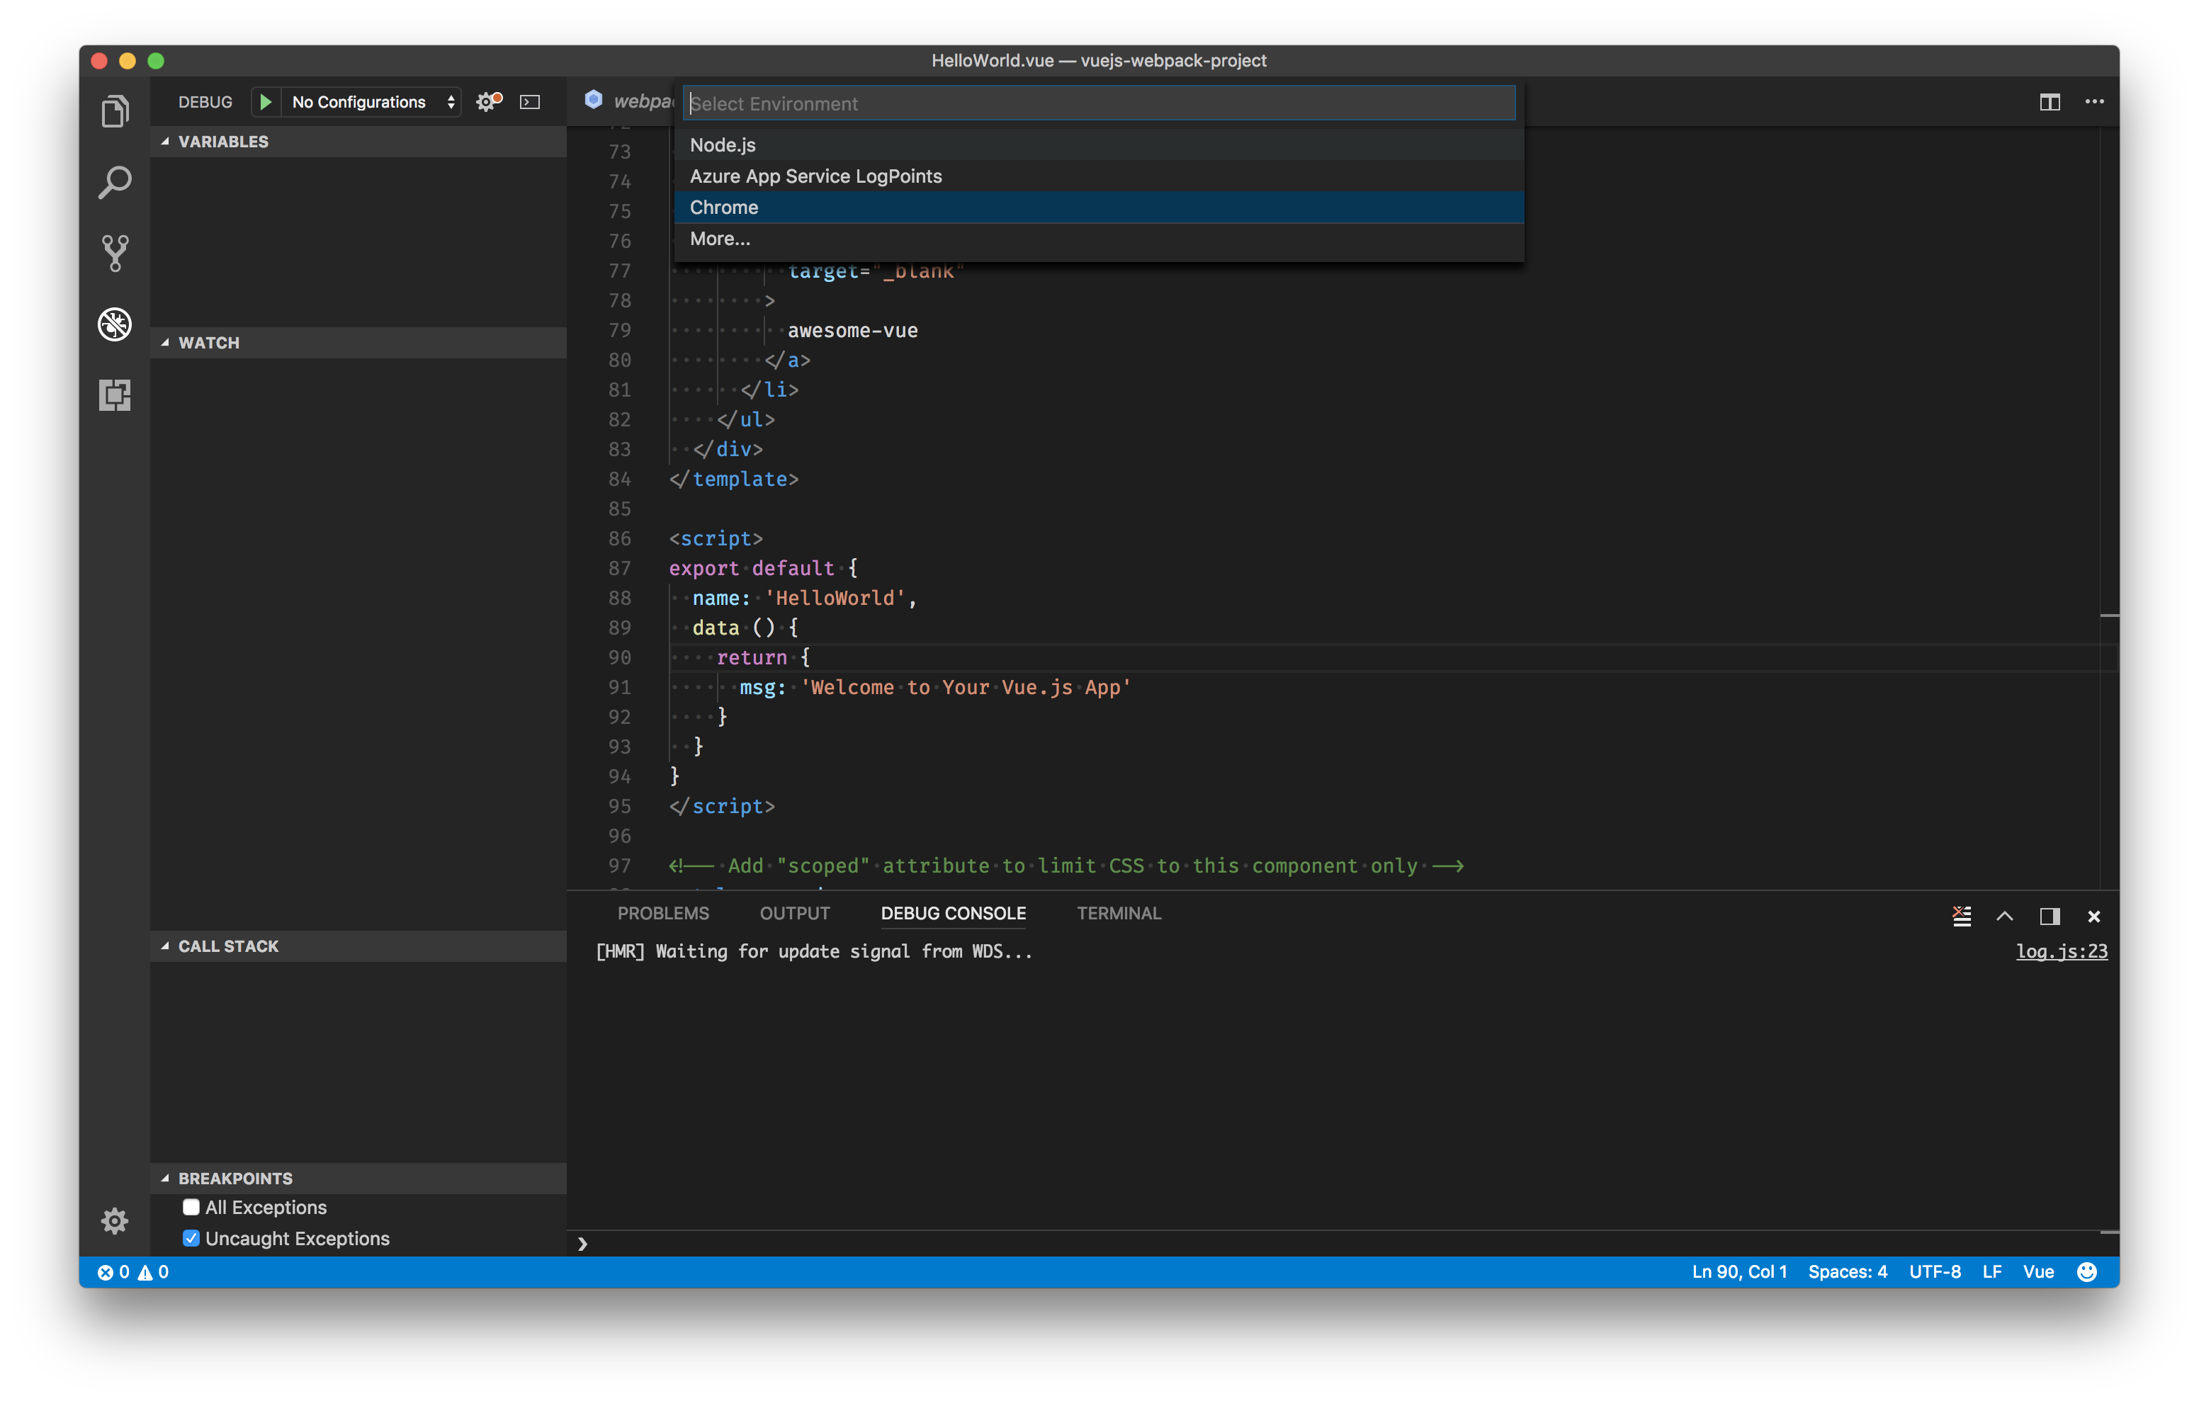Open the Explorer view icon
This screenshot has width=2199, height=1401.
[114, 111]
